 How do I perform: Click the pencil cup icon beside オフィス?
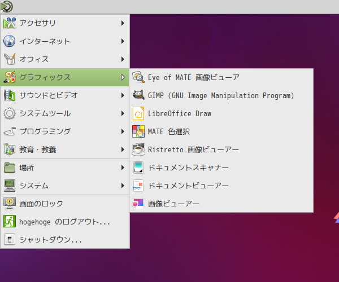10,59
